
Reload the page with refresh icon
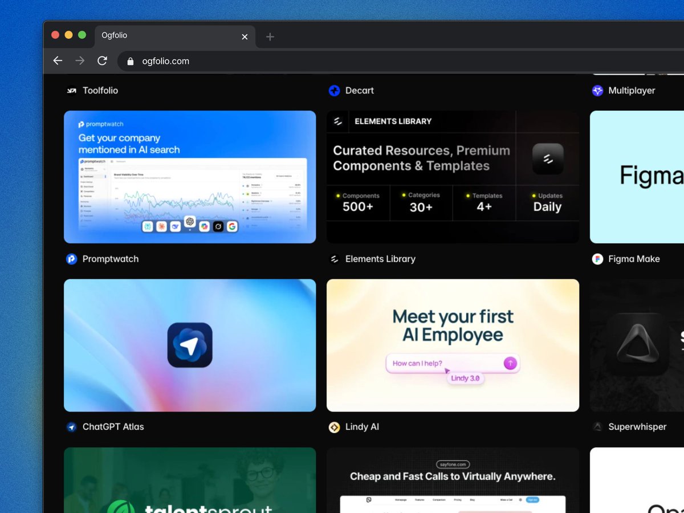(102, 61)
